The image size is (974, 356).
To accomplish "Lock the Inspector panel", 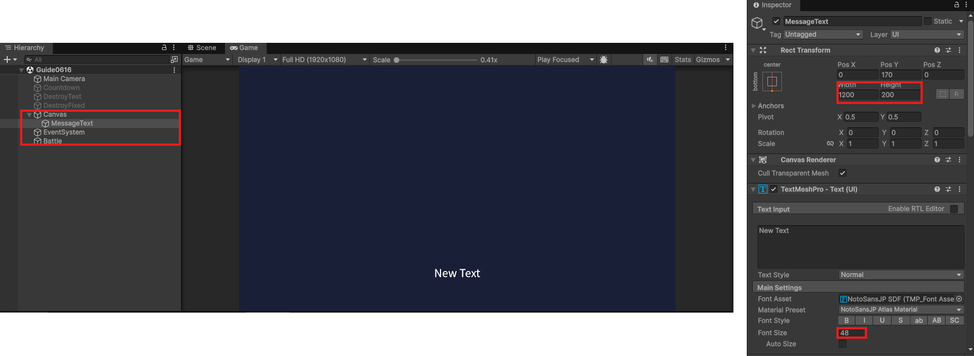I will coord(957,4).
